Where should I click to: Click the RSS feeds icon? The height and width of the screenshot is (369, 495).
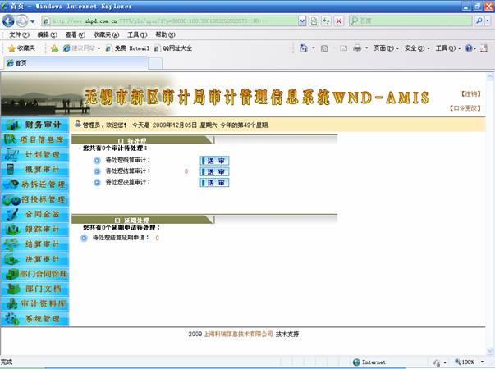coord(324,48)
